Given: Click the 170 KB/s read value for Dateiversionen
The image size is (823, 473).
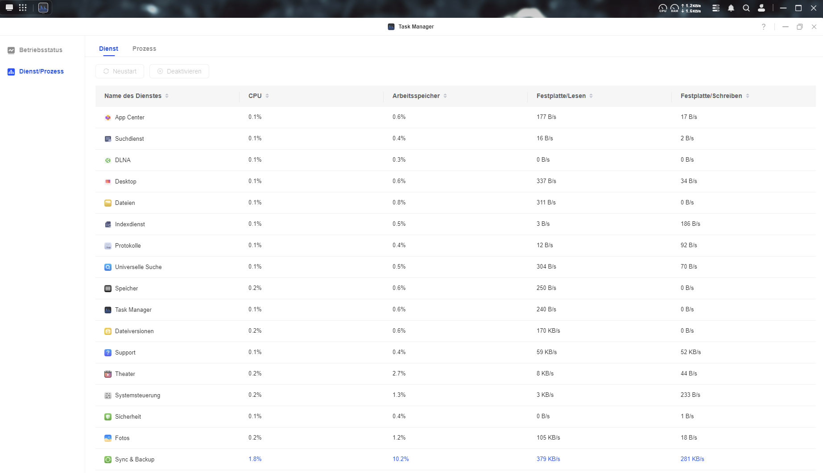Looking at the screenshot, I should (548, 331).
